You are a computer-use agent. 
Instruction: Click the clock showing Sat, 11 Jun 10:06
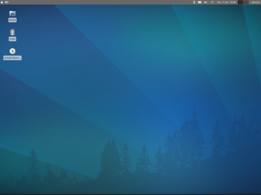coord(226,2)
